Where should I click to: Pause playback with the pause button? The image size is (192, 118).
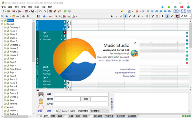[148, 11]
